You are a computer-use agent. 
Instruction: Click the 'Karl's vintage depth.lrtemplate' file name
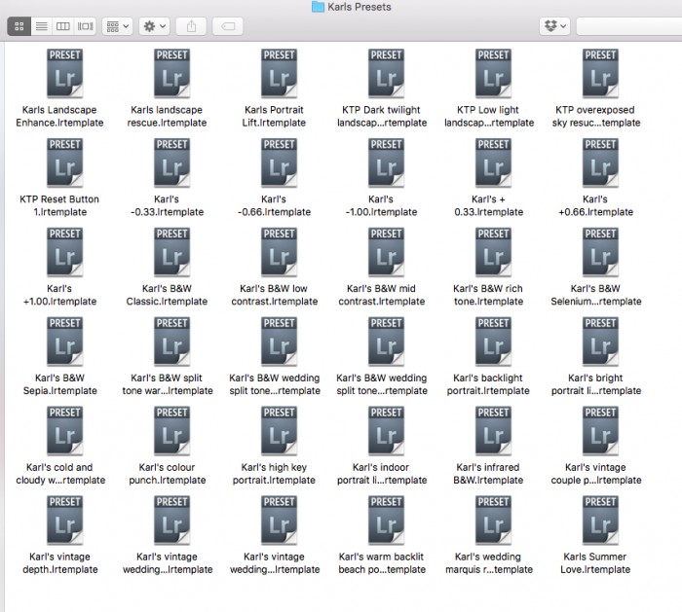60,563
